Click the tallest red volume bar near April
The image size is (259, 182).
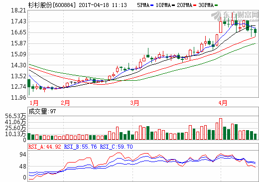tap(221, 129)
